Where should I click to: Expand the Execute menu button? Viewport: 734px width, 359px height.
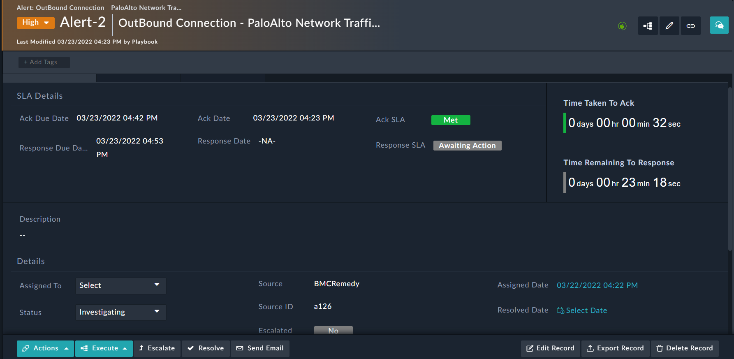click(104, 348)
